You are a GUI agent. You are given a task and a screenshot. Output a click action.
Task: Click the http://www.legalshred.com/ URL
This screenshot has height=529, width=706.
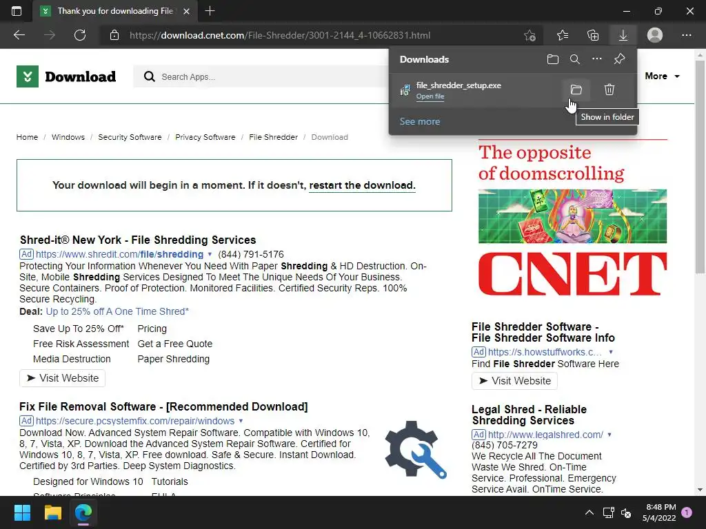pyautogui.click(x=545, y=435)
